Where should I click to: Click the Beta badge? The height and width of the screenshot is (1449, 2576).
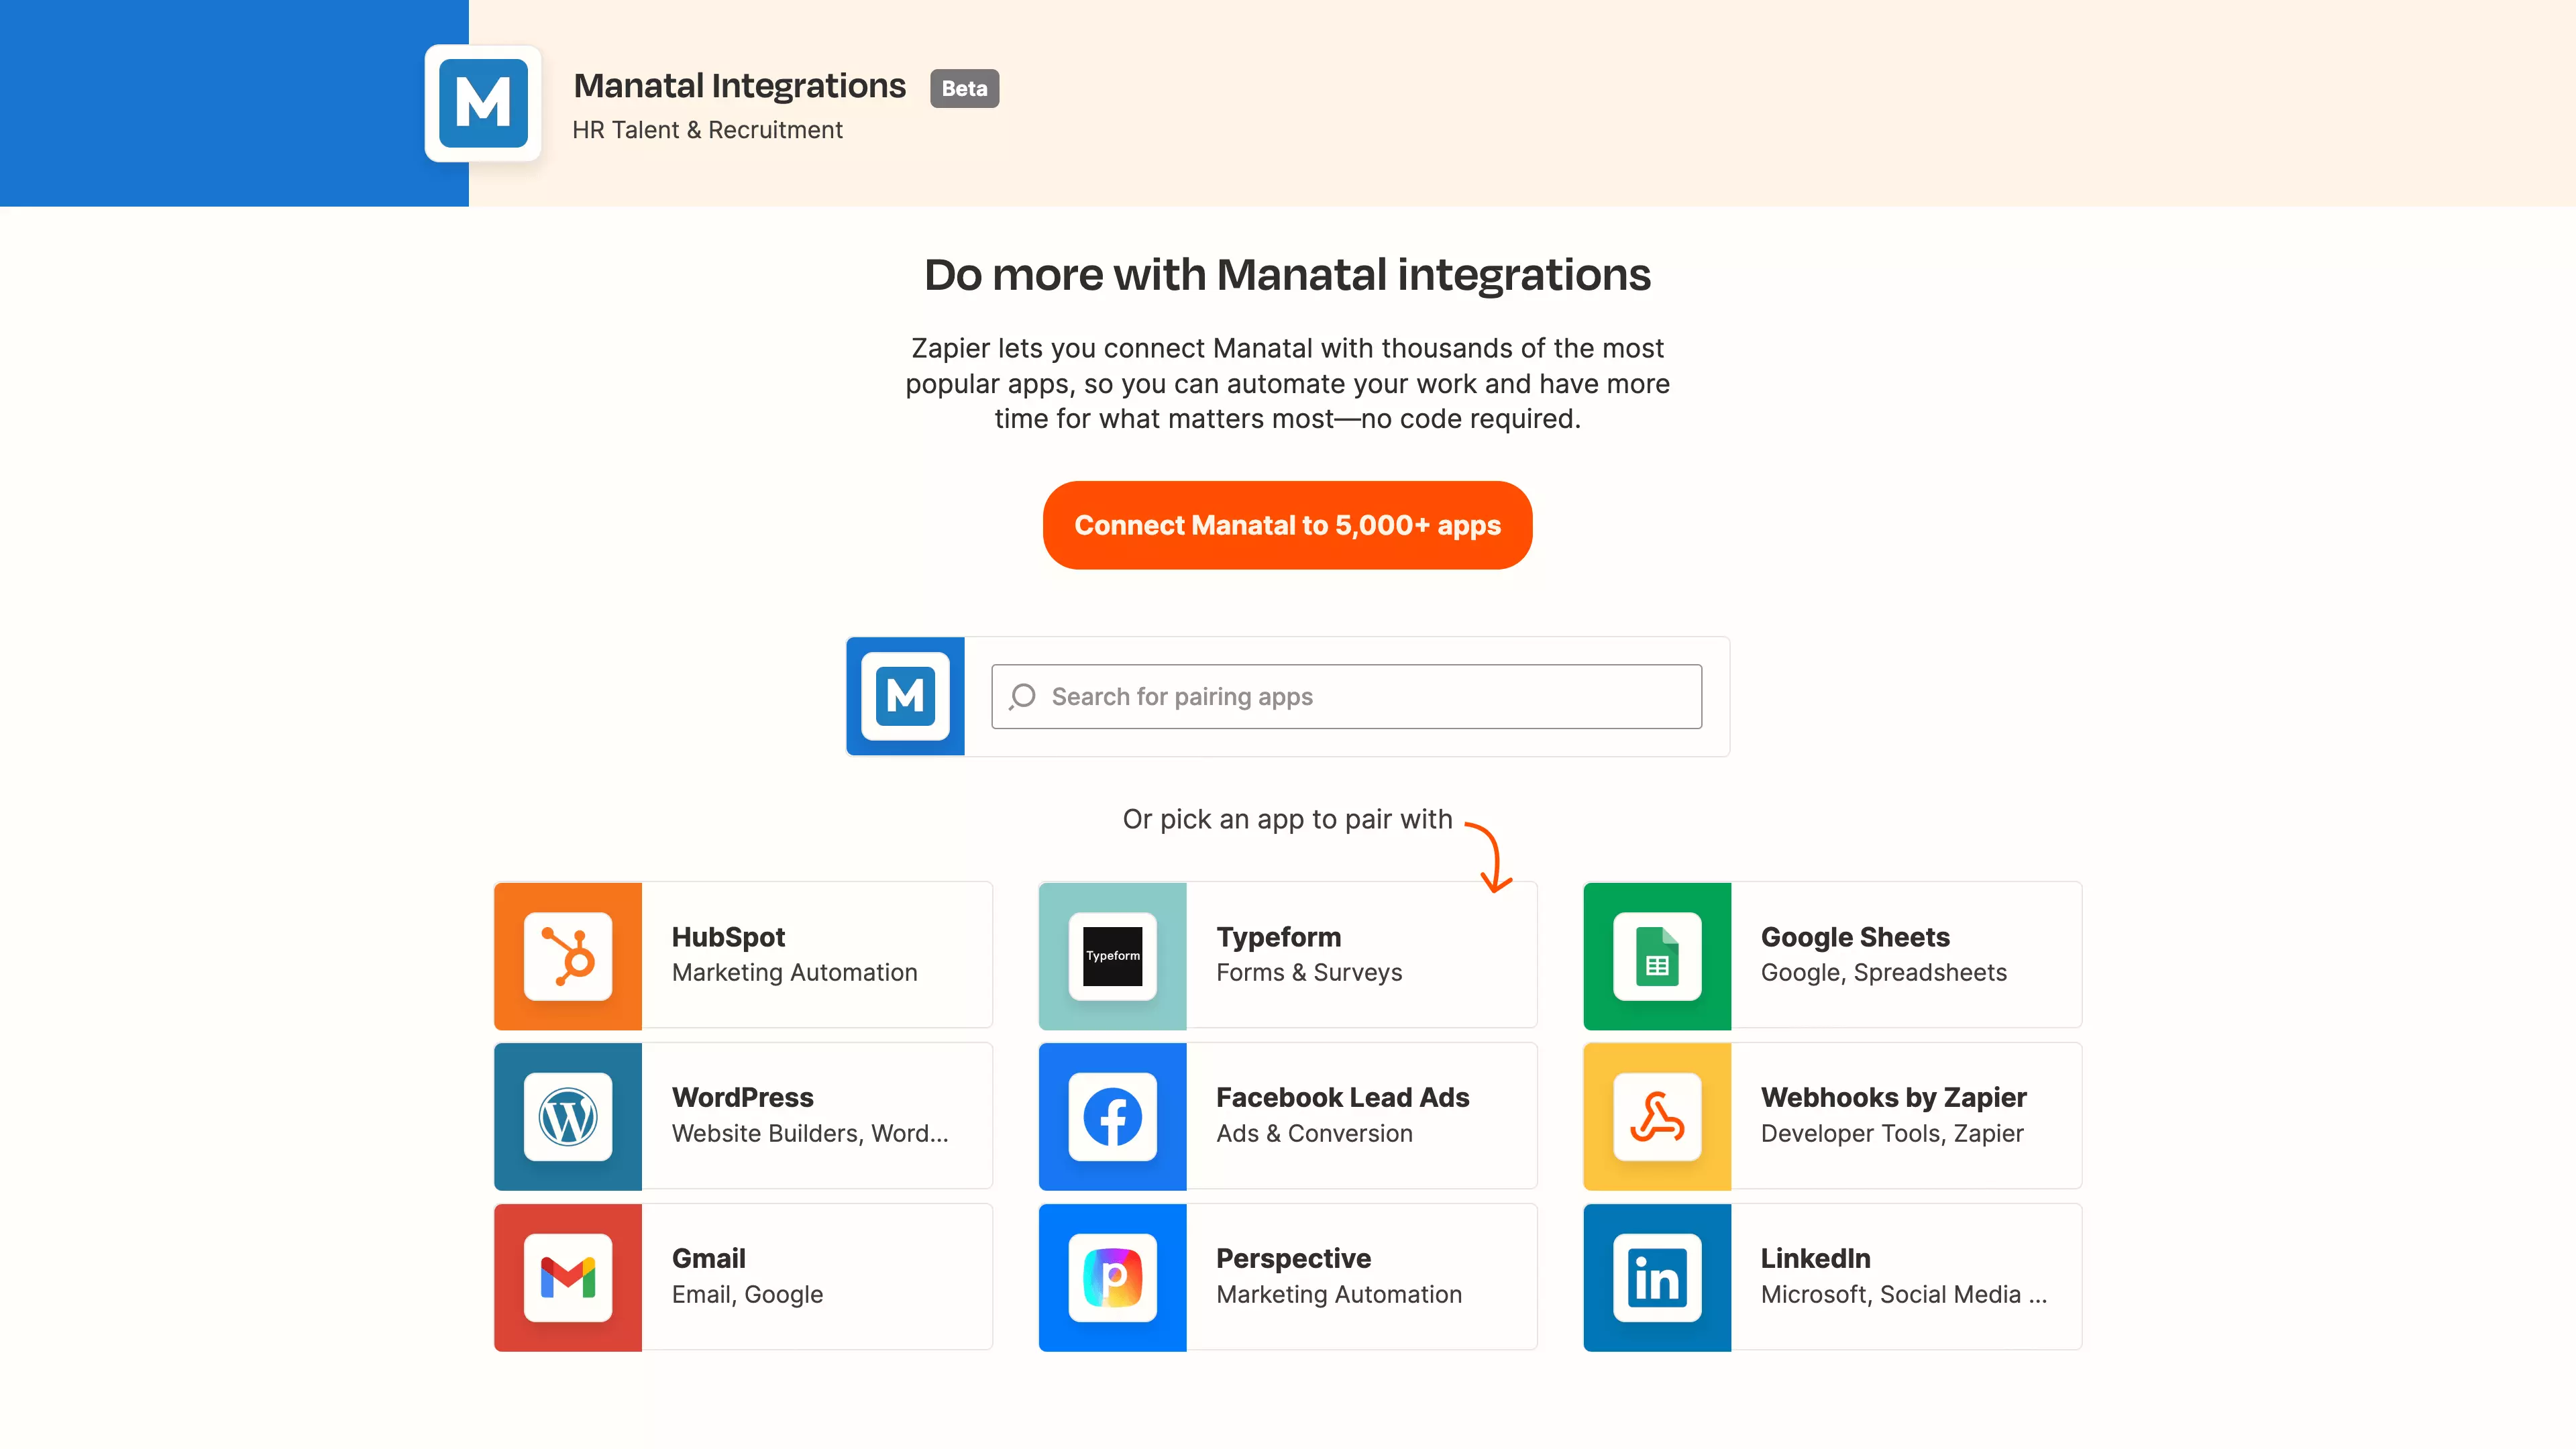tap(963, 88)
